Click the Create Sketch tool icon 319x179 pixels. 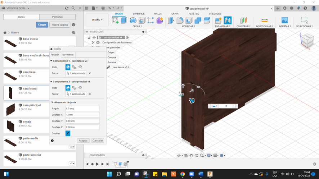(x=116, y=20)
